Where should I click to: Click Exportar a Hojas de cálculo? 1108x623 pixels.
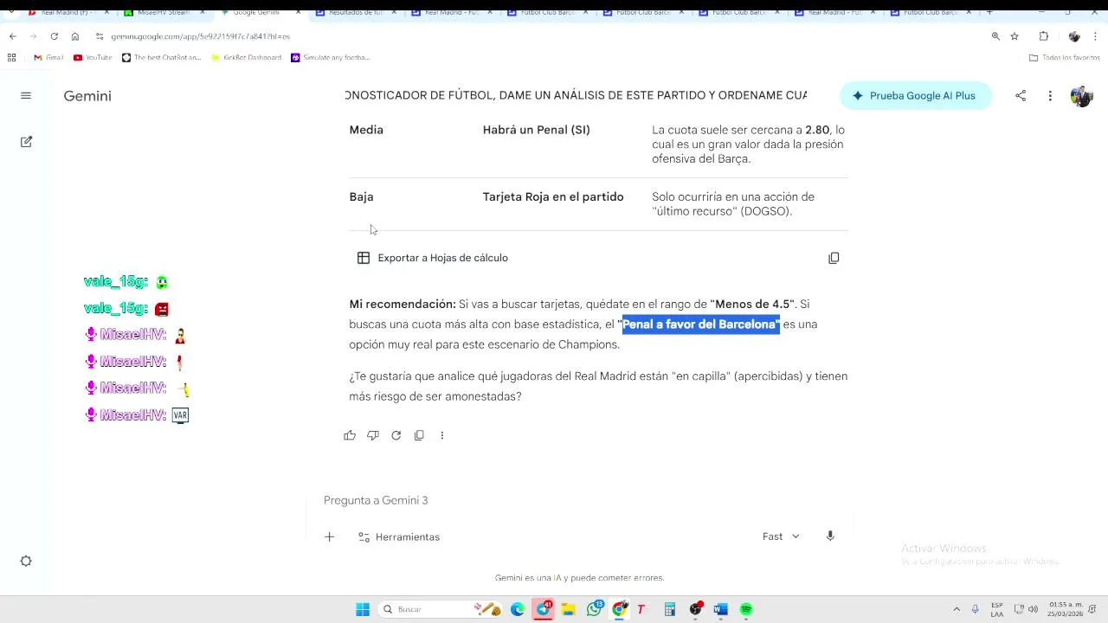(433, 258)
